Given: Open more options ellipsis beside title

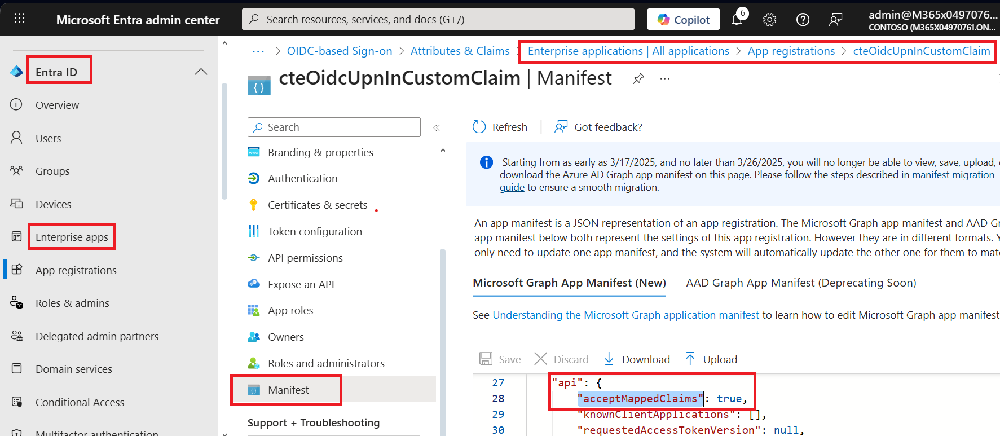Looking at the screenshot, I should tap(665, 78).
